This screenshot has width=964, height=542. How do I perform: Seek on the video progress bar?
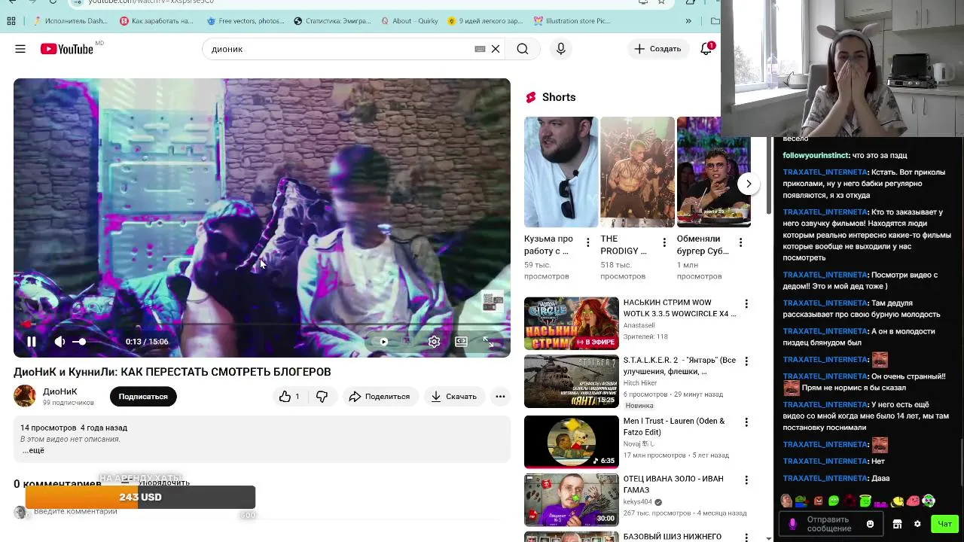click(262, 324)
